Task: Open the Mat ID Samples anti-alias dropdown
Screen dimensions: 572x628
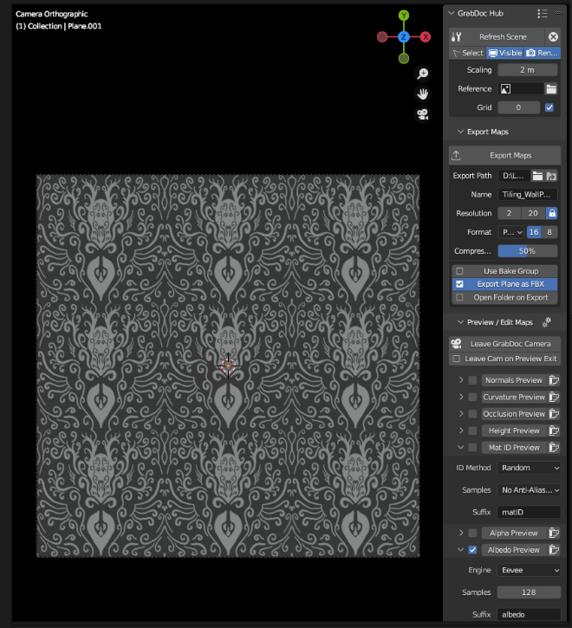Action: point(529,490)
